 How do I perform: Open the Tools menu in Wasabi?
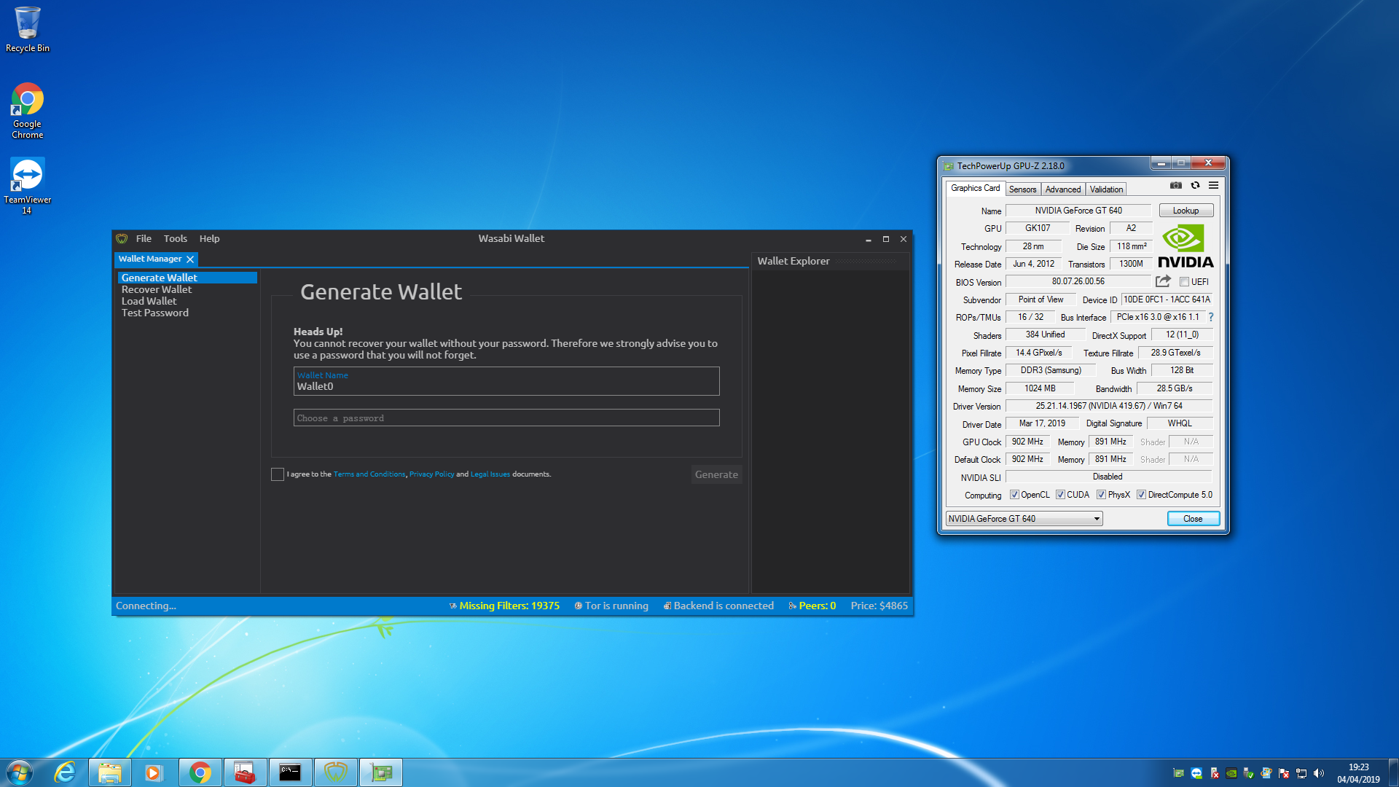175,238
